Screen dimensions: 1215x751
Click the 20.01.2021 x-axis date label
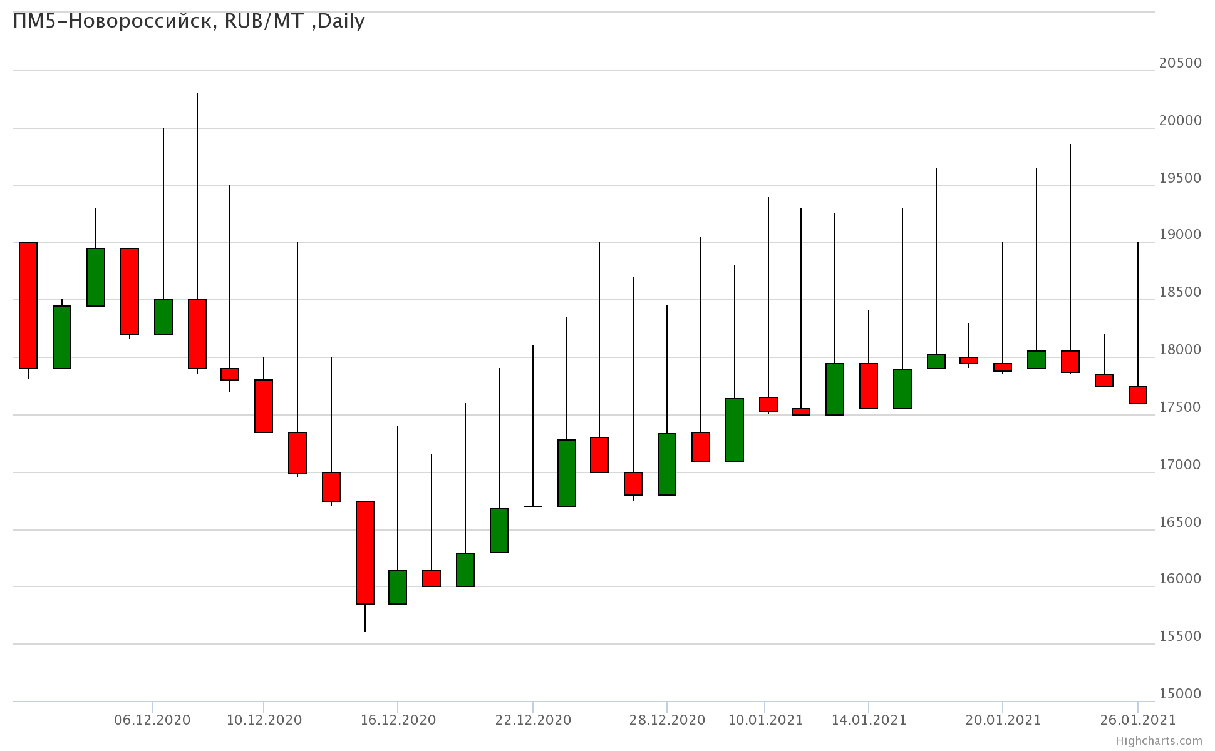point(1003,720)
